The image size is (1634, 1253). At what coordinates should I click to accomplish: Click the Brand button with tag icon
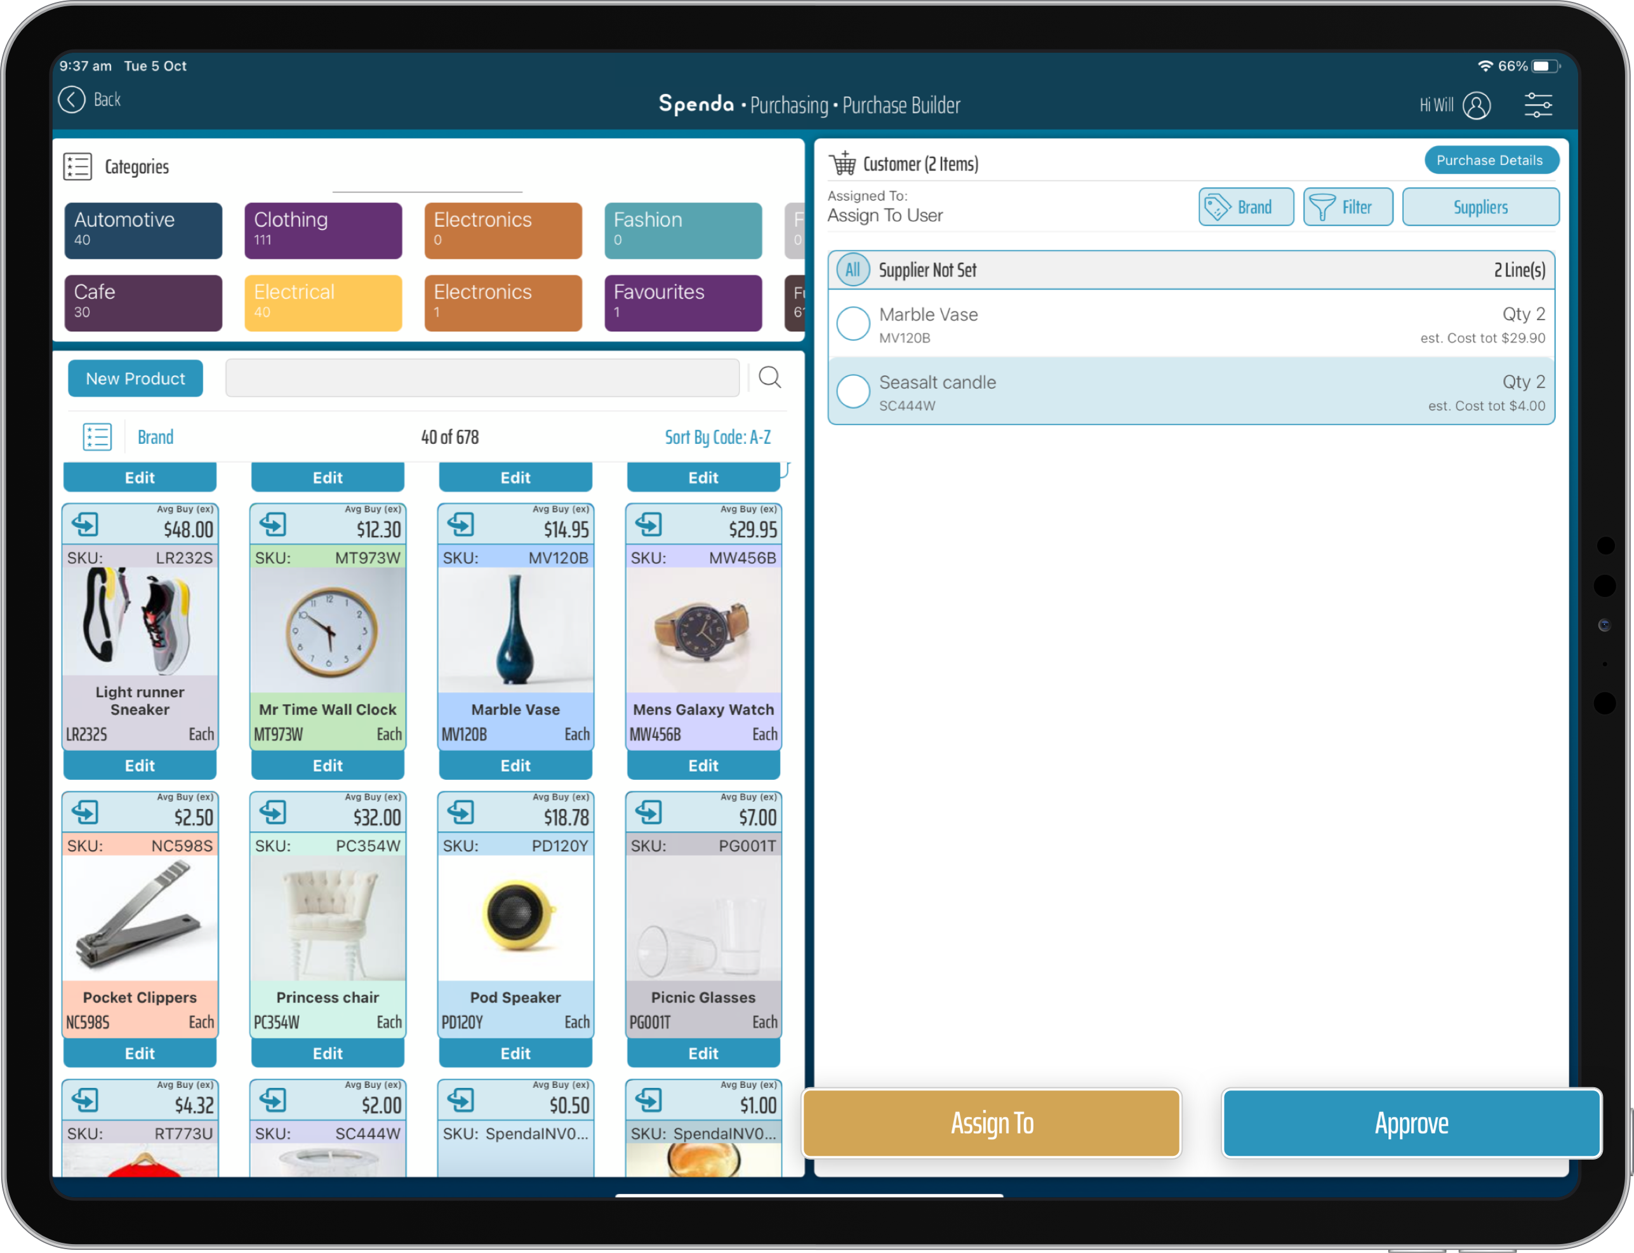[x=1245, y=206]
